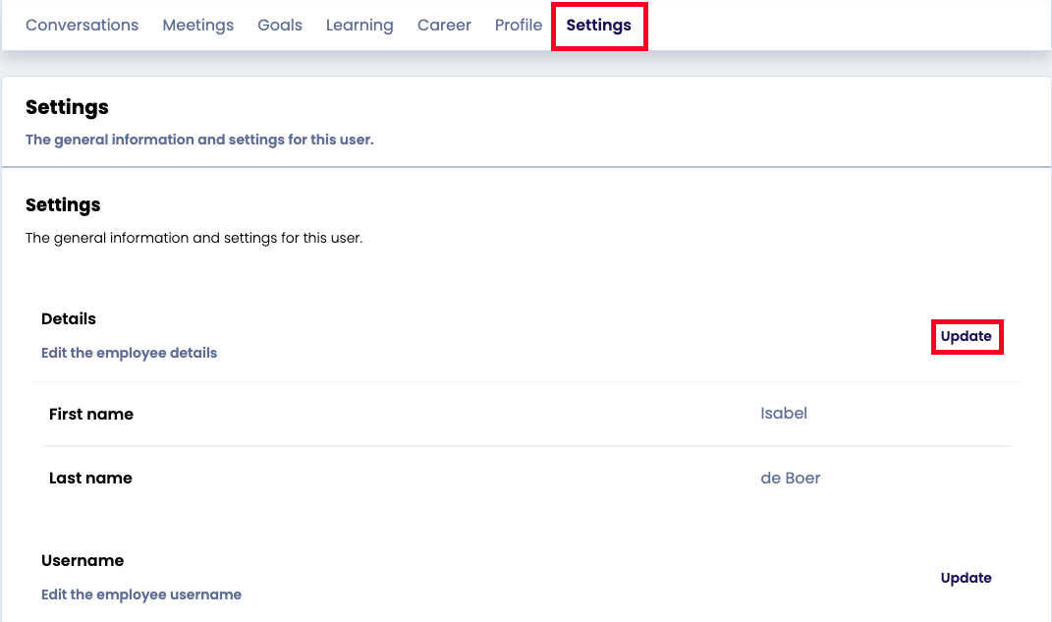The image size is (1052, 622).
Task: Open the Conversations tab
Action: 82,26
